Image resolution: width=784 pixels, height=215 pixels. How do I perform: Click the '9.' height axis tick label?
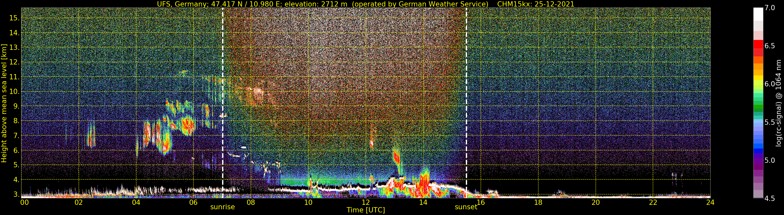(x=16, y=106)
